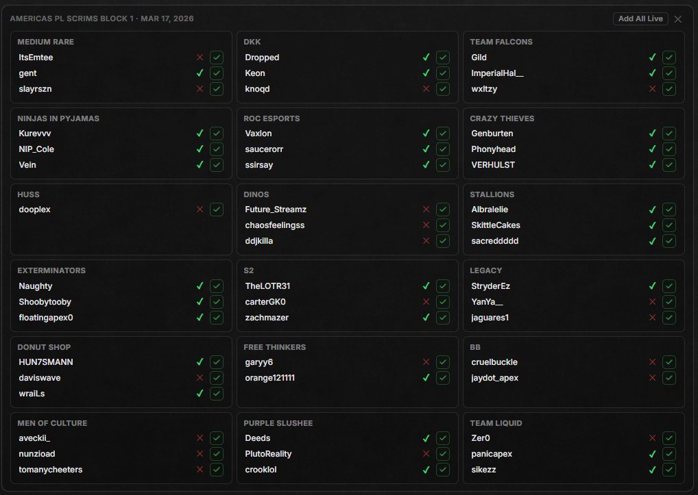Uncheck slayrszn's selection box
The image size is (698, 495).
tap(217, 89)
